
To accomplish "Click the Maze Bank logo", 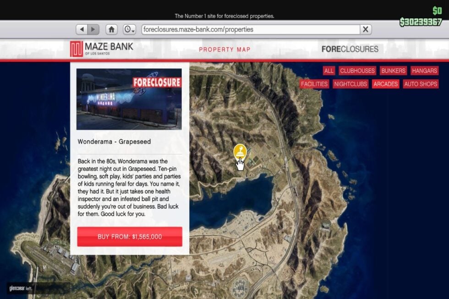I will 102,49.
